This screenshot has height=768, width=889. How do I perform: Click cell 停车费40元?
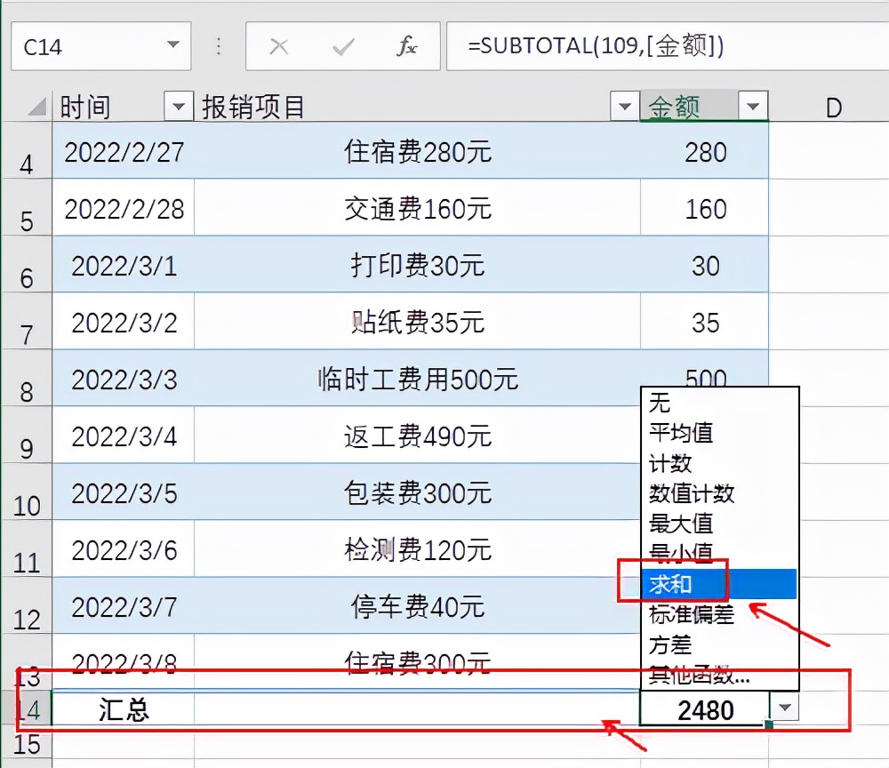(417, 607)
